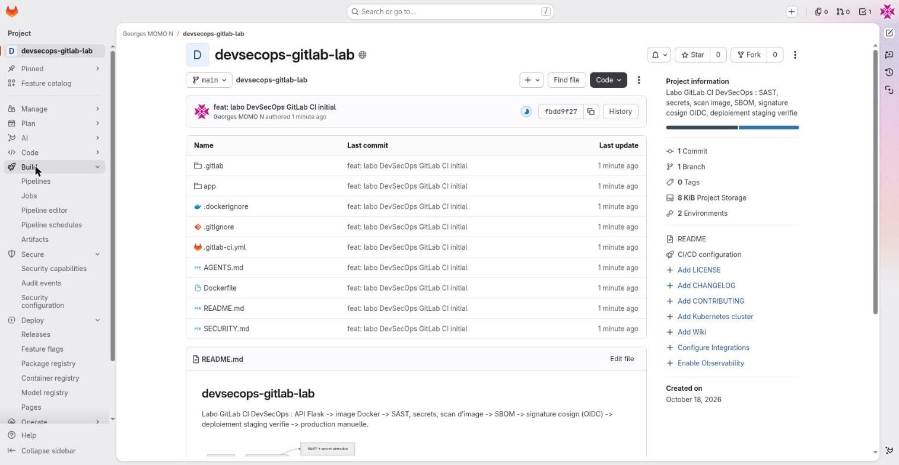Image resolution: width=899 pixels, height=465 pixels.
Task: Collapse the Secure sidebar section
Action: pos(55,254)
